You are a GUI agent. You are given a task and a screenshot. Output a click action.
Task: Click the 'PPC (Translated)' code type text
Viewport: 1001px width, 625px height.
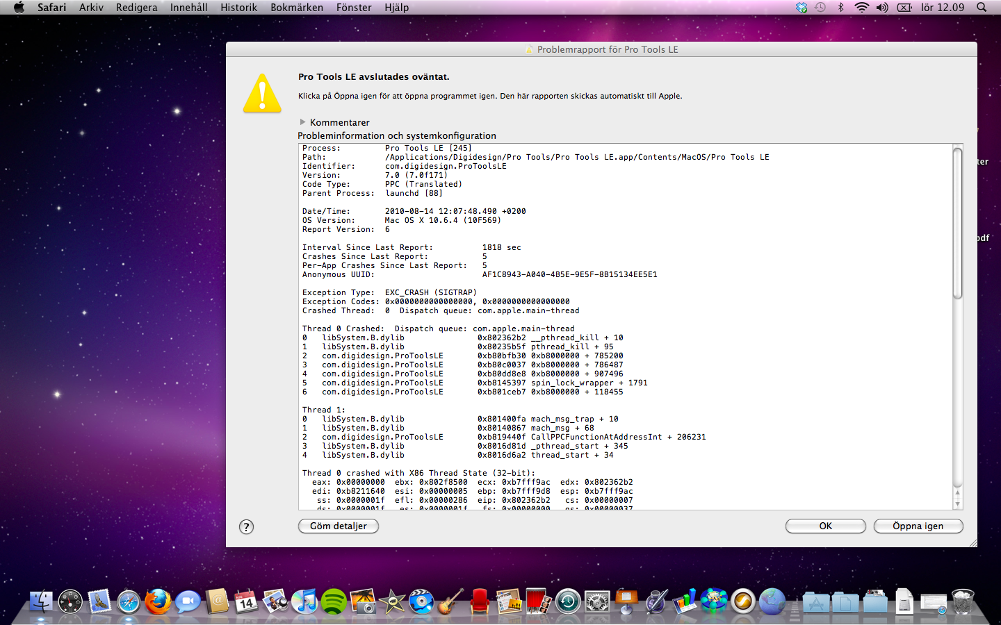(x=423, y=184)
